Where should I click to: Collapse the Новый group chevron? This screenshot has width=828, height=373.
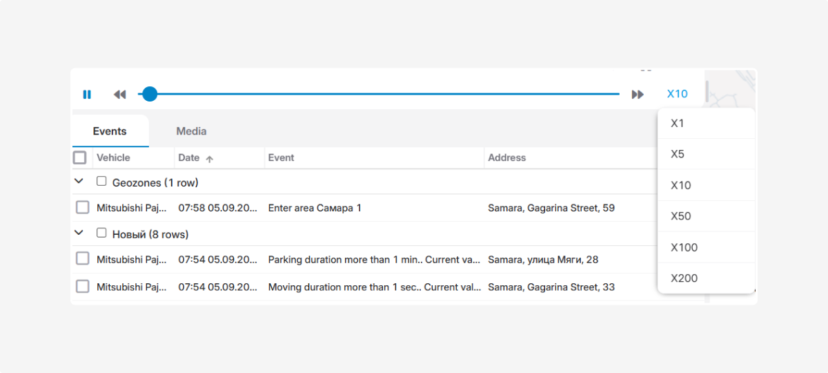[x=79, y=233]
